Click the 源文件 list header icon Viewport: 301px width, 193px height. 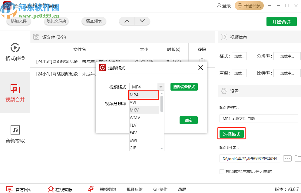pyautogui.click(x=36, y=37)
